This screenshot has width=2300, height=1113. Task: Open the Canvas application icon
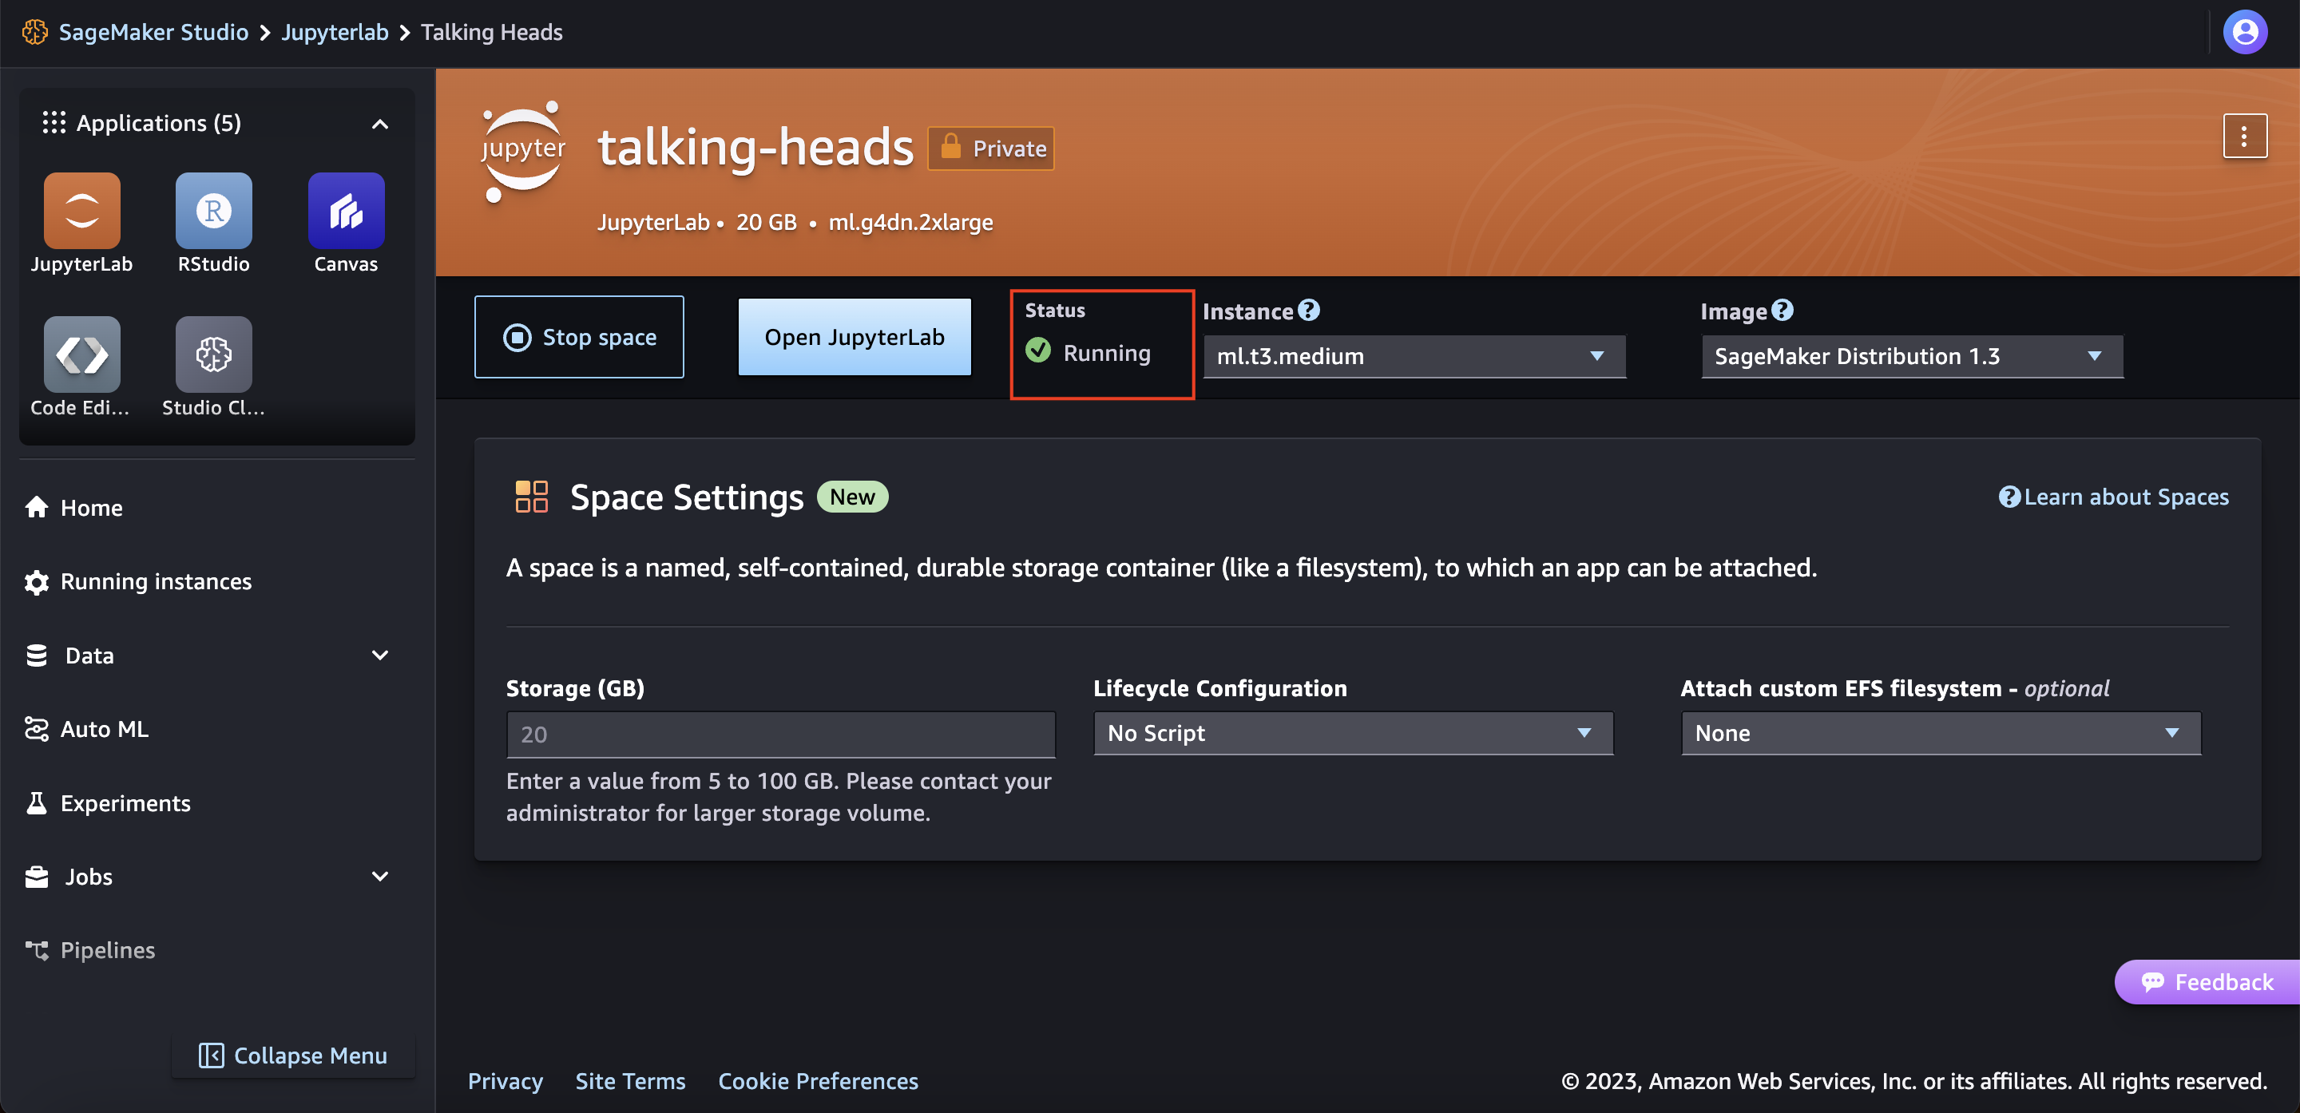[346, 211]
